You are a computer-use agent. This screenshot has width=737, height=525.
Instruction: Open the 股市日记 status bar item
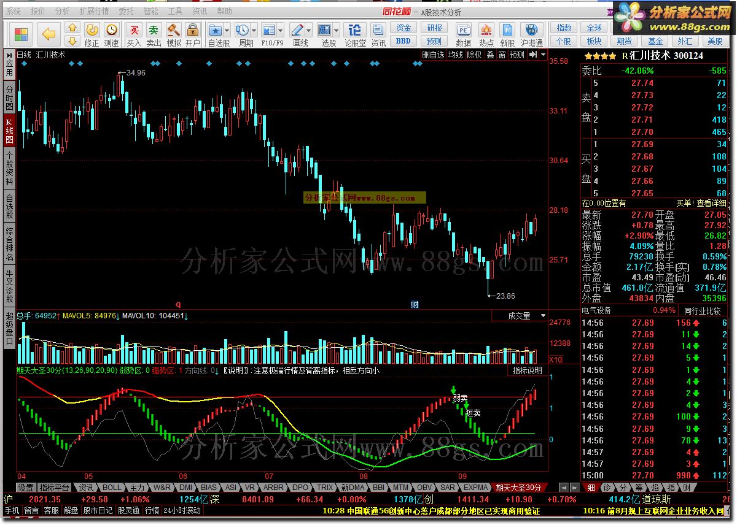point(98,510)
